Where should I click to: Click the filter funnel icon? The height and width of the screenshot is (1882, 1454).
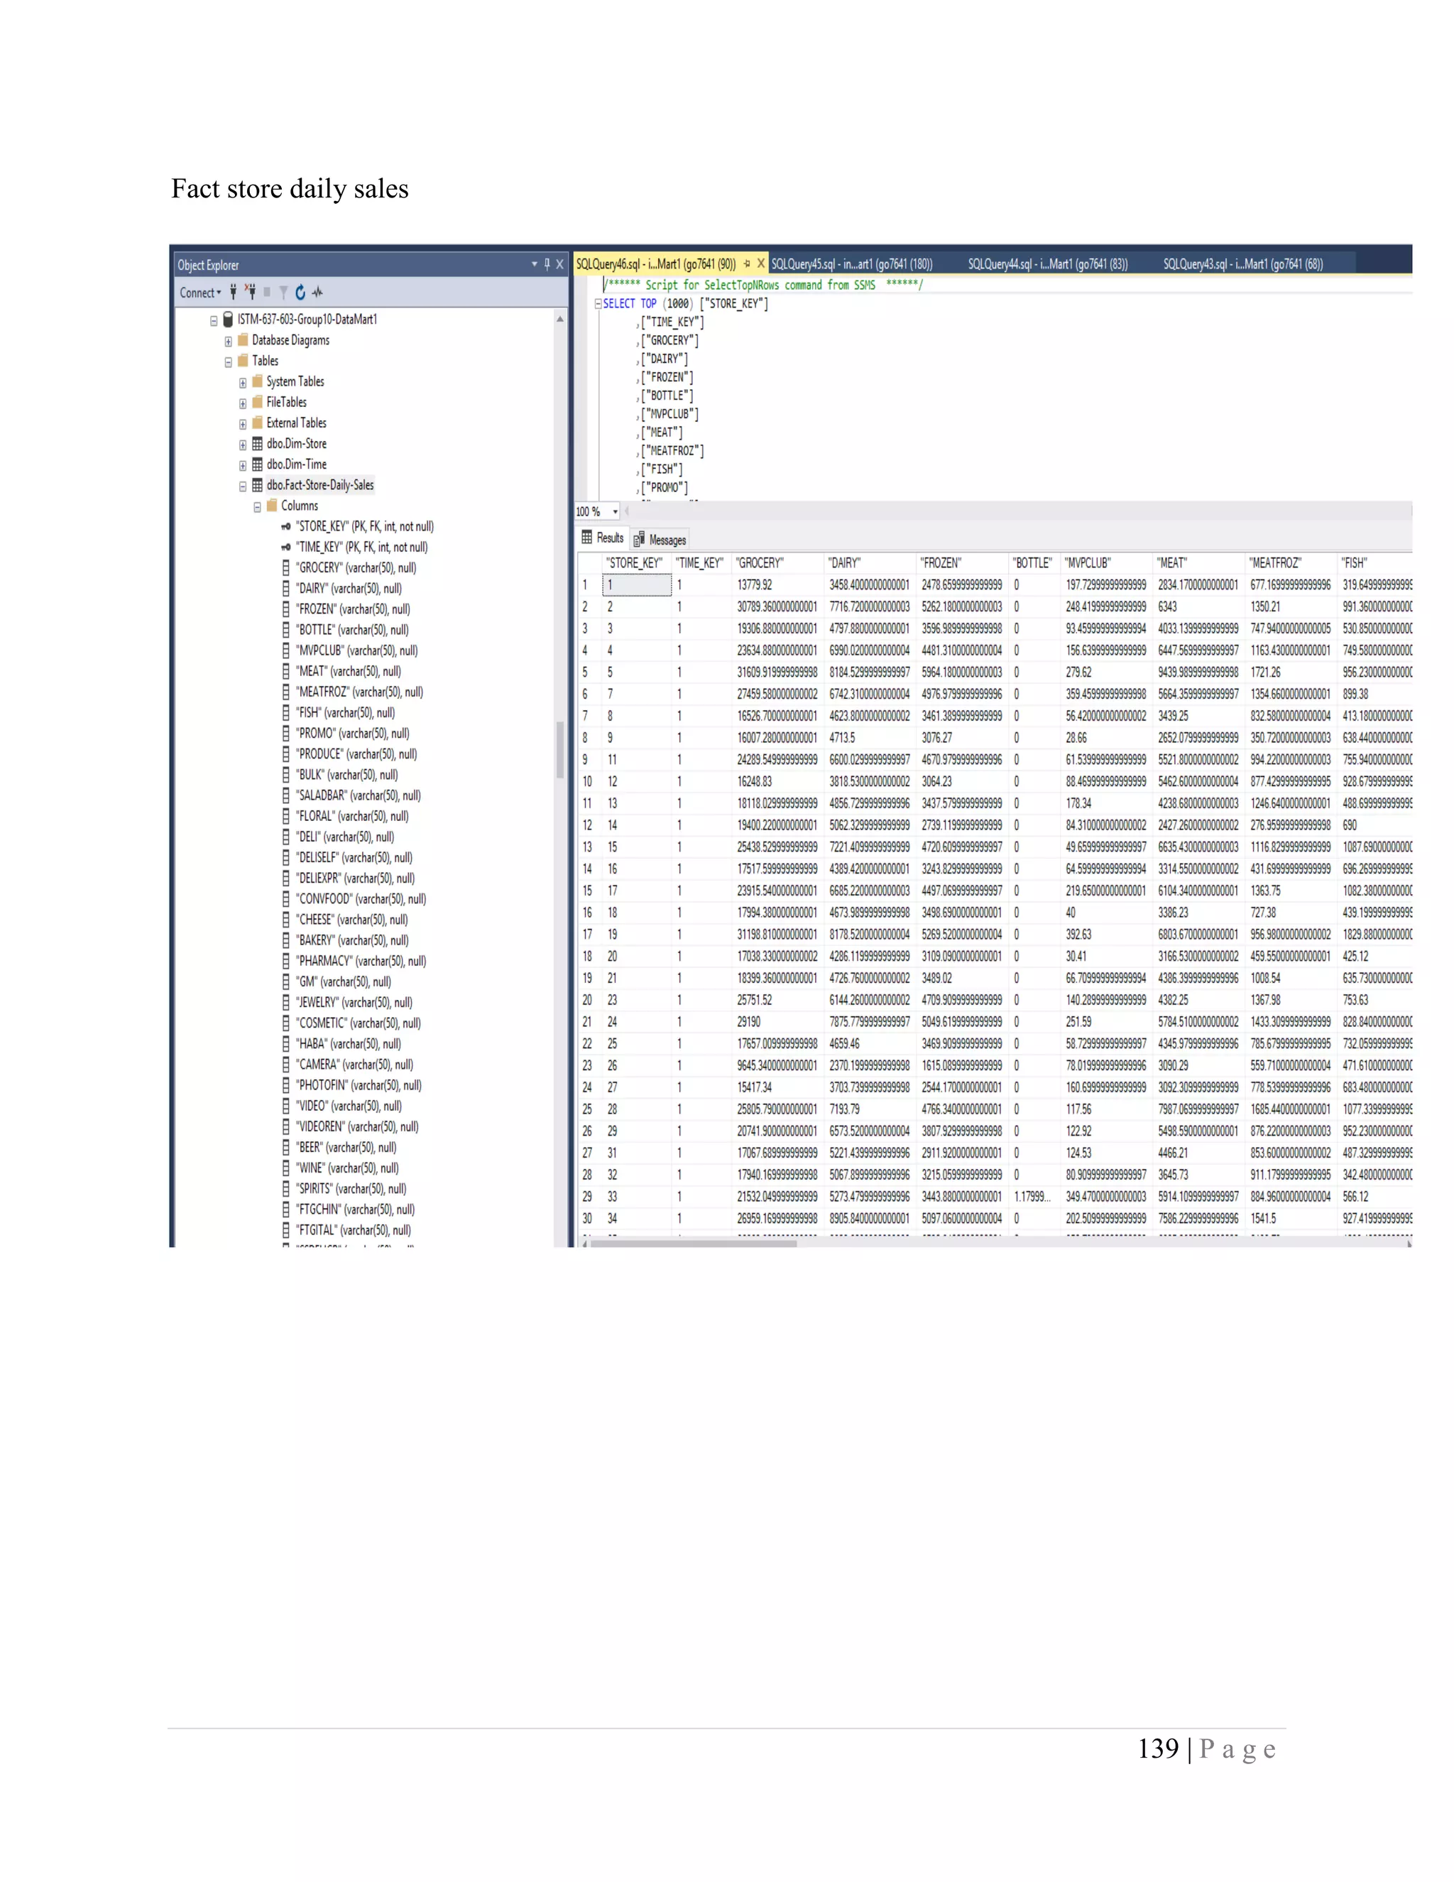click(x=283, y=292)
